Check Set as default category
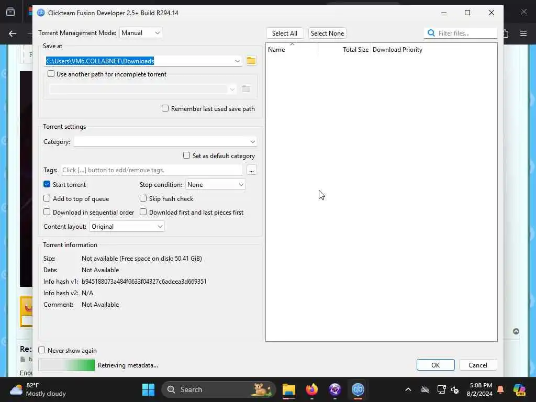 [x=187, y=155]
